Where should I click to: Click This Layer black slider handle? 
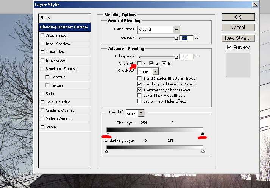tap(203, 134)
